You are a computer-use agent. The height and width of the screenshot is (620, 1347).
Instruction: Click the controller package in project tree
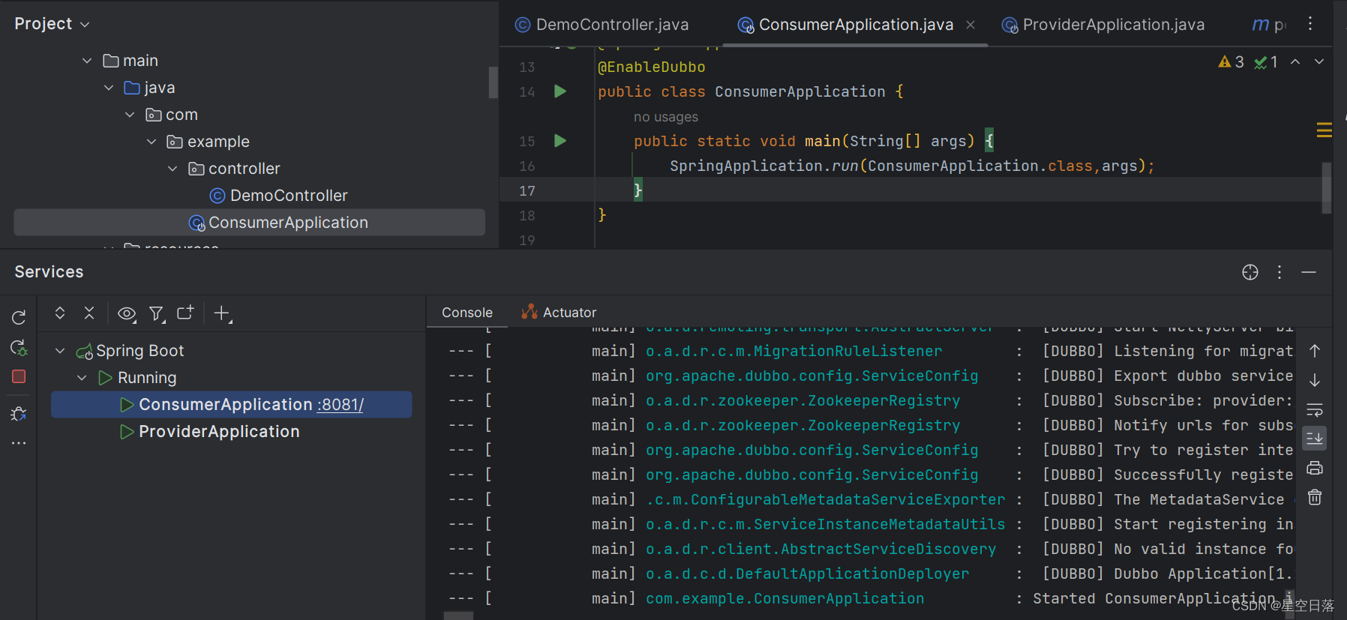tap(234, 169)
